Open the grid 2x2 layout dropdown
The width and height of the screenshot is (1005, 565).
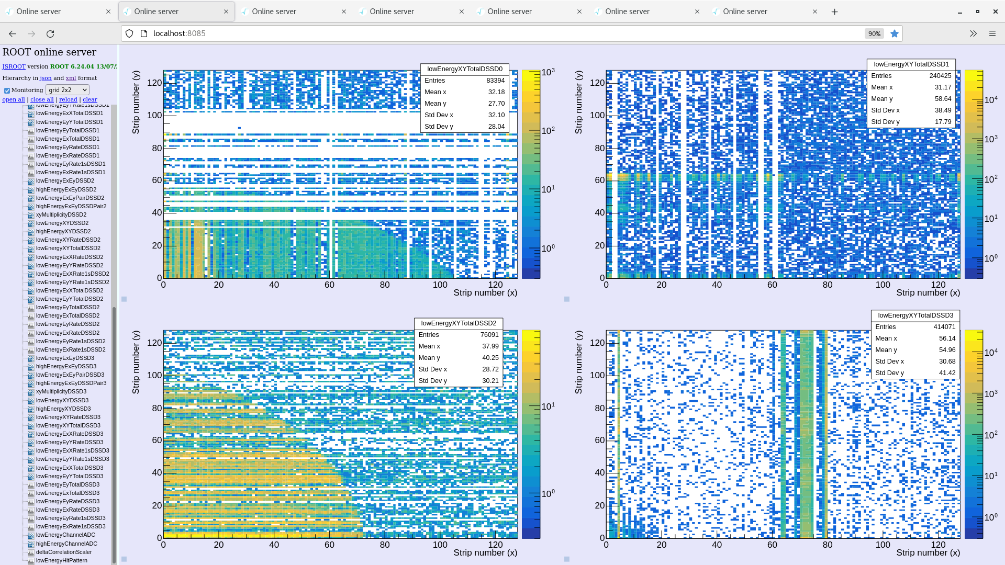[67, 89]
